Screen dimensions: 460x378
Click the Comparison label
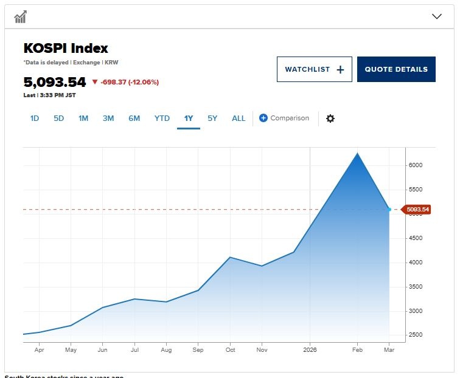pyautogui.click(x=290, y=118)
